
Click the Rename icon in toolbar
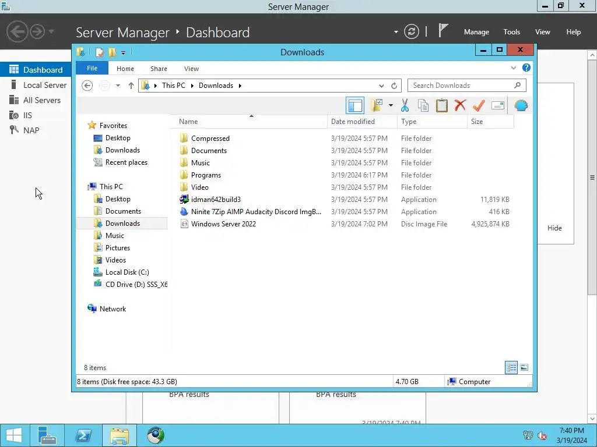498,105
